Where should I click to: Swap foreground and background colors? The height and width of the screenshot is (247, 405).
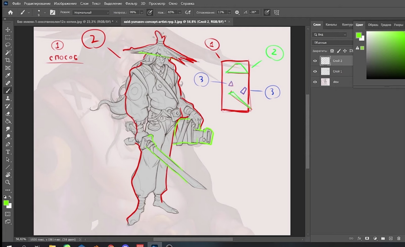10,197
